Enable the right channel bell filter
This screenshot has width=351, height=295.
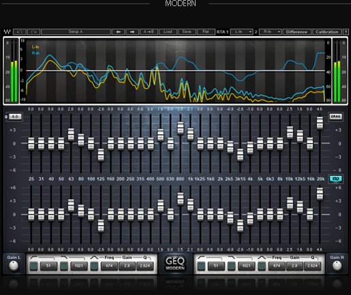point(262,266)
